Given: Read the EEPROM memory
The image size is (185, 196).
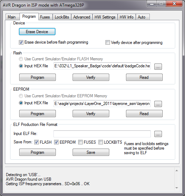Looking at the screenshot, I should coord(144,113).
